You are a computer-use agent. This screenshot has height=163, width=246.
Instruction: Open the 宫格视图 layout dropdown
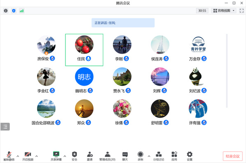[x=224, y=11]
